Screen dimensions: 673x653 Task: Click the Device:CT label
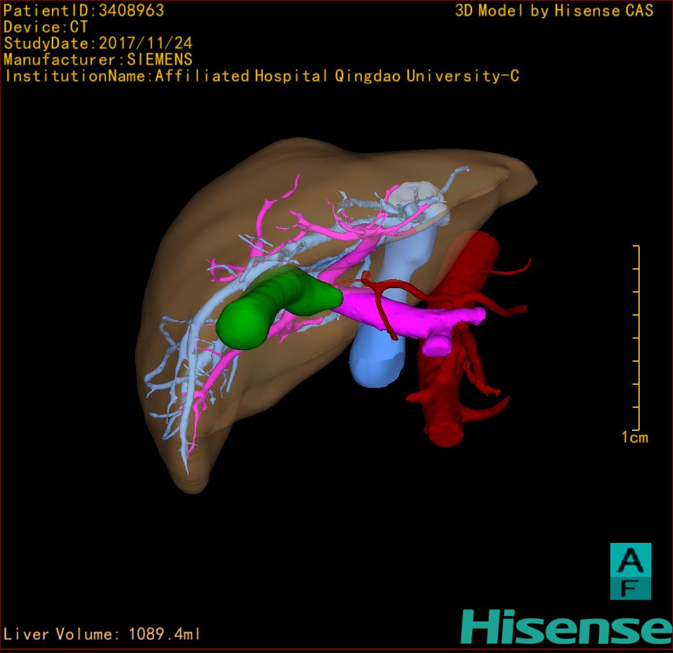pos(46,28)
